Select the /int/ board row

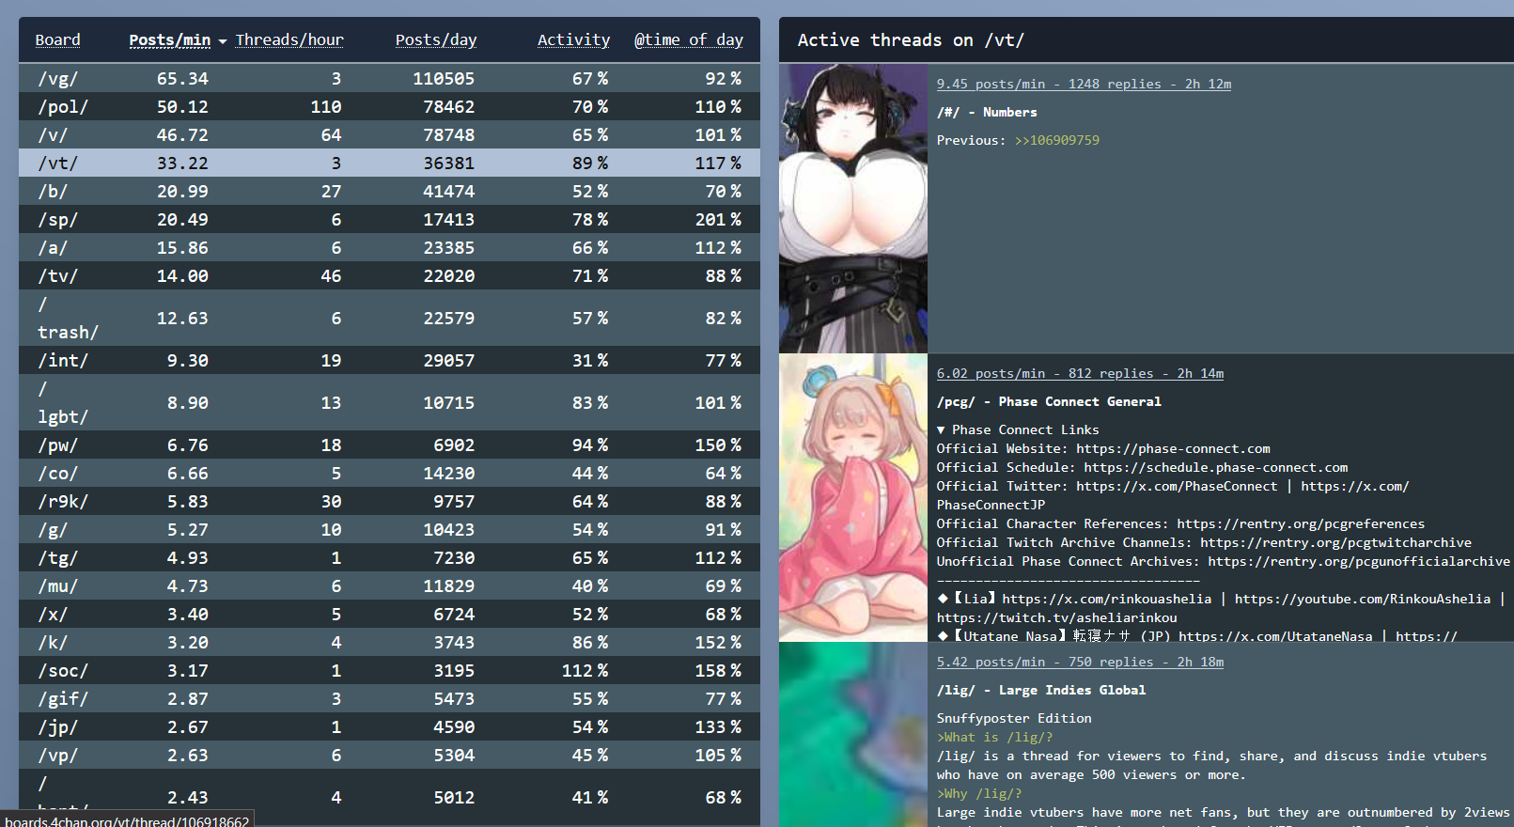click(389, 360)
